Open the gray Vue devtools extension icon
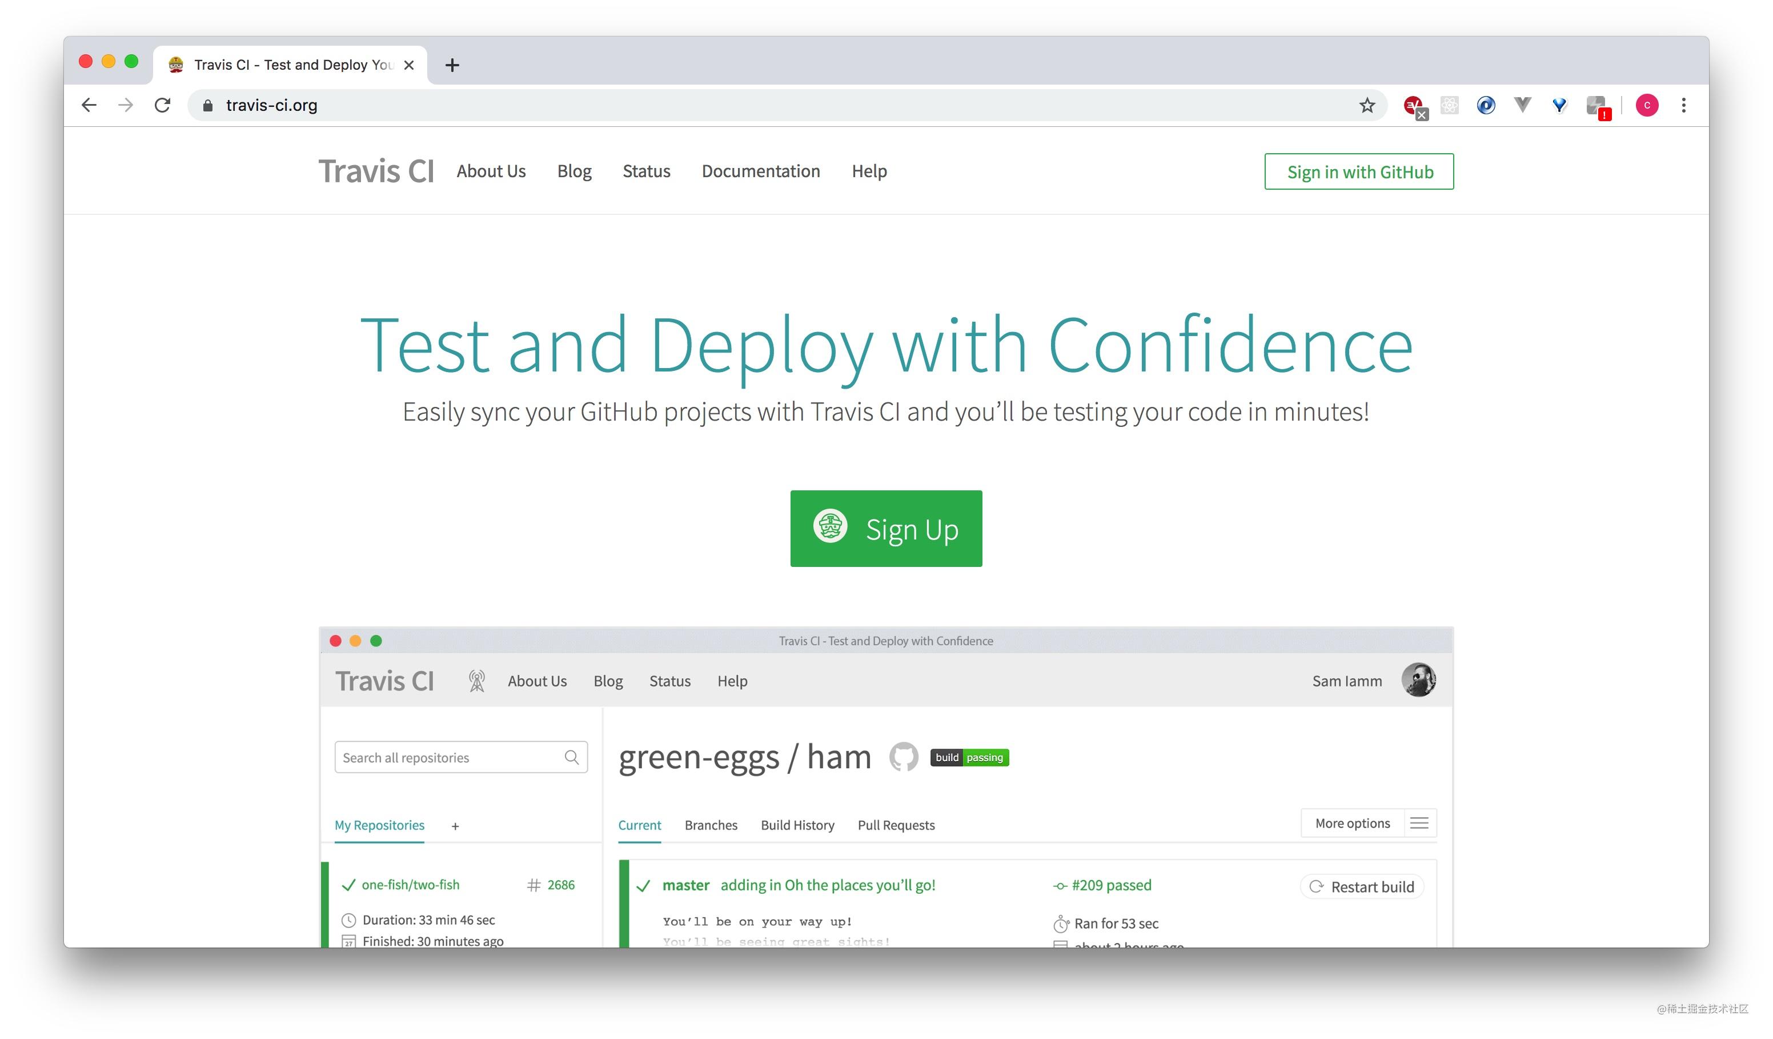This screenshot has width=1773, height=1039. pyautogui.click(x=1522, y=105)
